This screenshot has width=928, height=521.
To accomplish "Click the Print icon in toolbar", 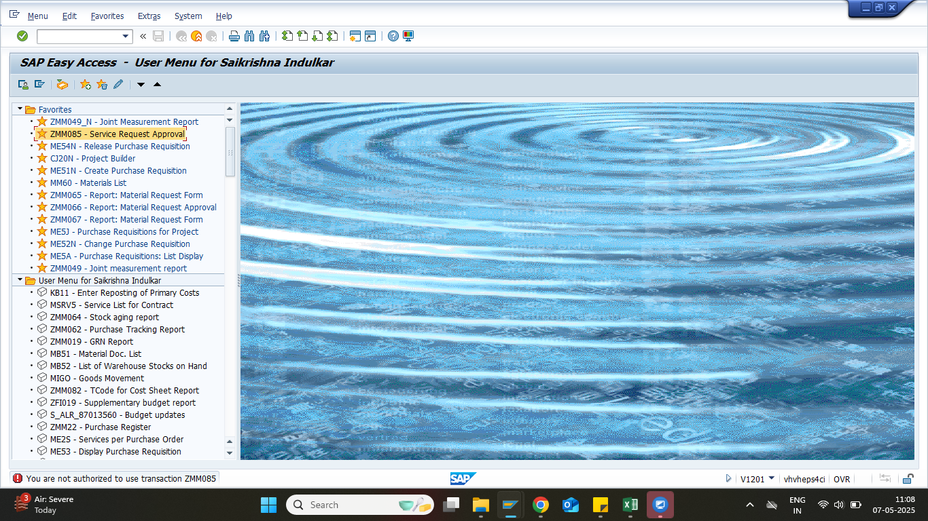I will pos(234,36).
